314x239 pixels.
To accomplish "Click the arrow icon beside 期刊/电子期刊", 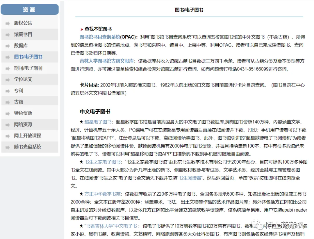I will (8, 69).
